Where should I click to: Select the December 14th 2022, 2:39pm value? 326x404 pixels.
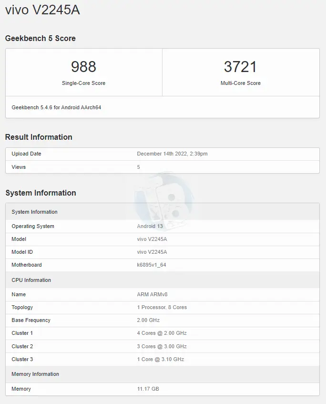coord(172,154)
